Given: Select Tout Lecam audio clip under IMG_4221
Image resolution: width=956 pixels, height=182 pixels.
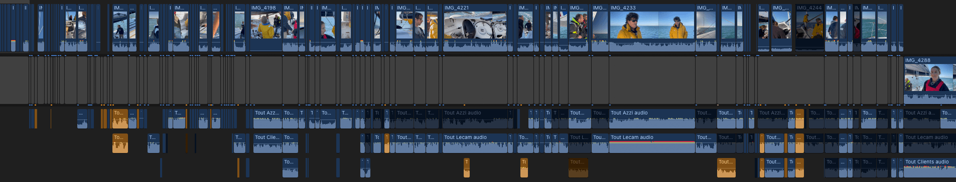Looking at the screenshot, I should pyautogui.click(x=475, y=143).
